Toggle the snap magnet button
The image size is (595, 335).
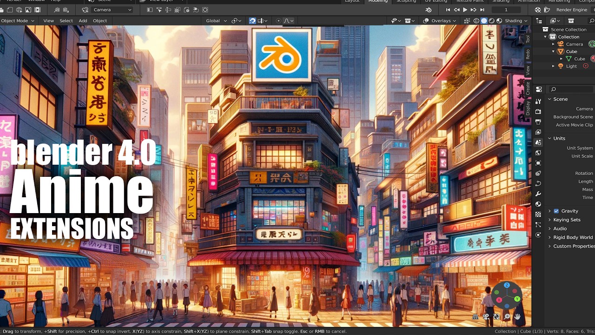tap(252, 20)
